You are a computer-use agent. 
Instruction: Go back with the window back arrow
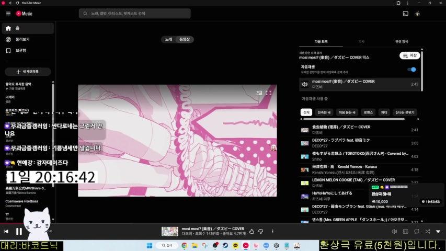(10, 3)
